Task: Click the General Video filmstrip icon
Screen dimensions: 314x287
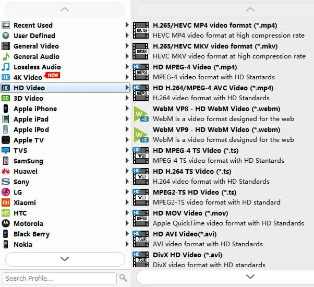Action: point(6,46)
